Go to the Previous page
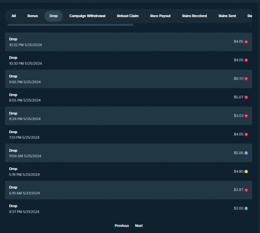This screenshot has width=260, height=233. [x=122, y=226]
